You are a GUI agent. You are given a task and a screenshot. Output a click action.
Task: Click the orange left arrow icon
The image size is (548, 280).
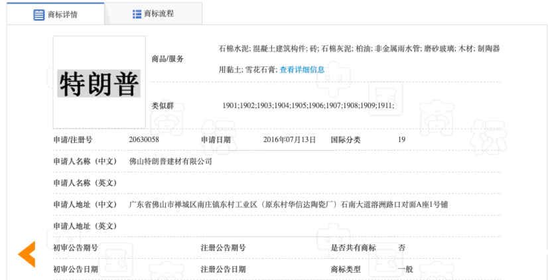pos(27,254)
